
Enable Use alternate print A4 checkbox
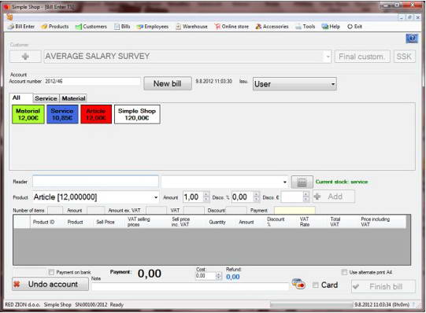(344, 272)
